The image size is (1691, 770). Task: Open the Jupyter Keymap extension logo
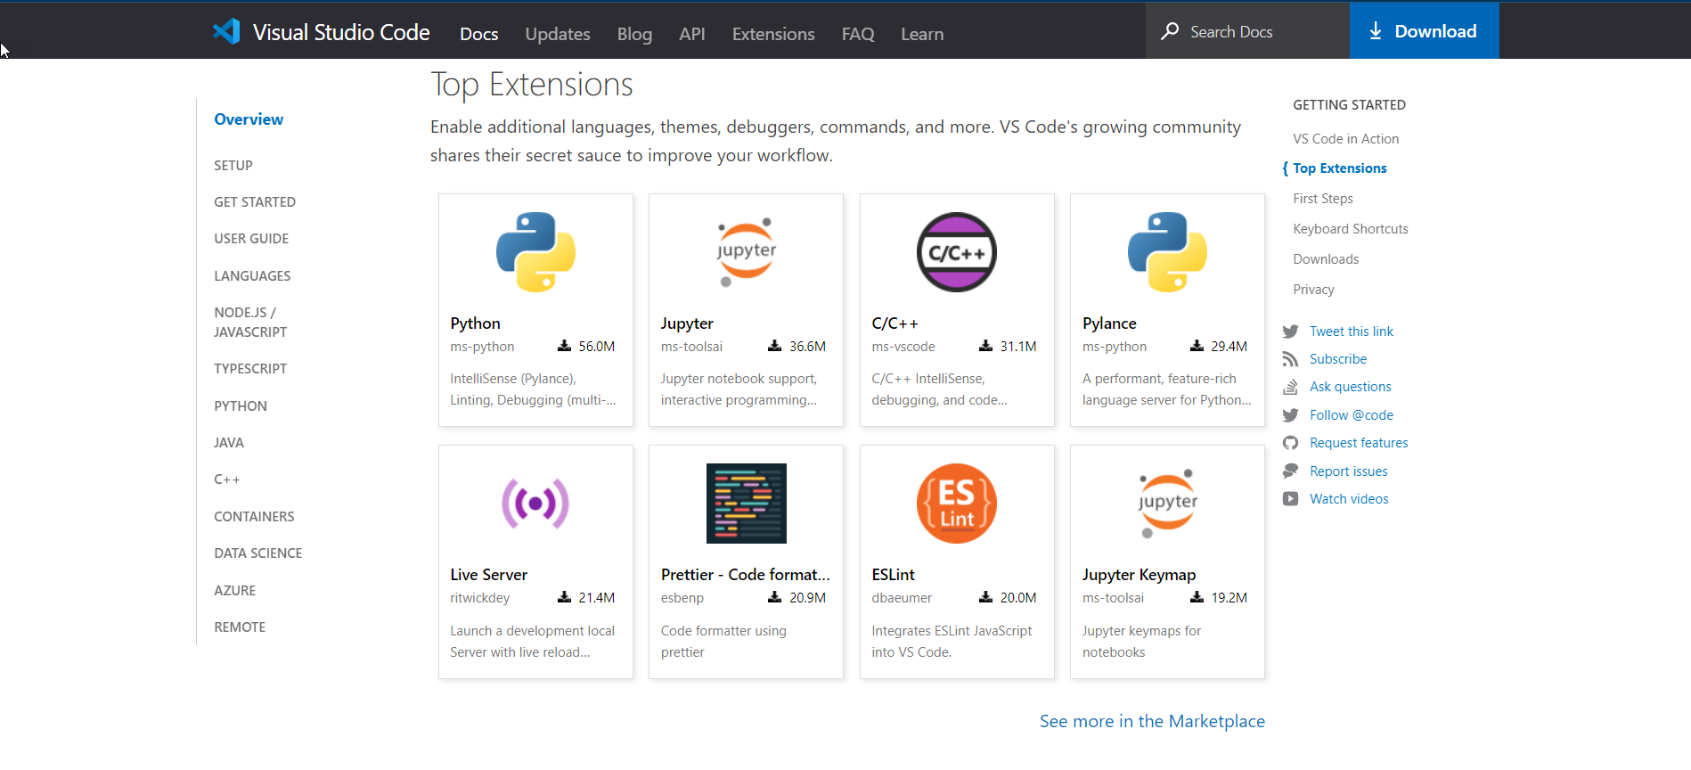point(1167,504)
